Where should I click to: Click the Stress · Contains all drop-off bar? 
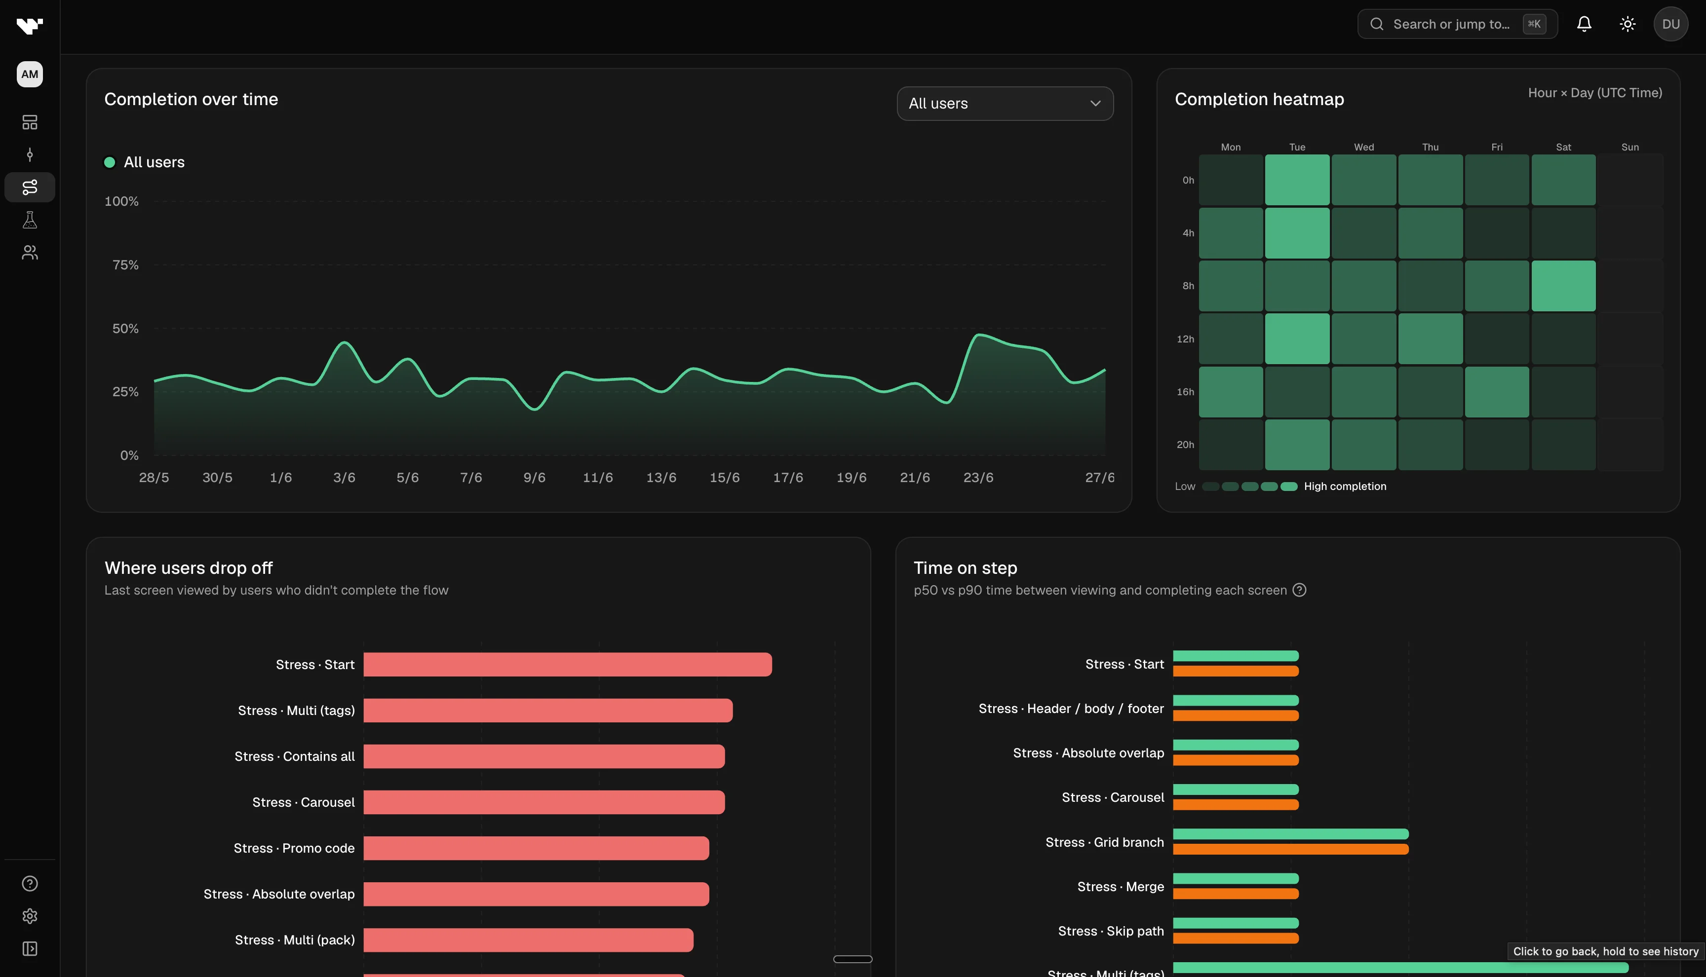coord(544,756)
